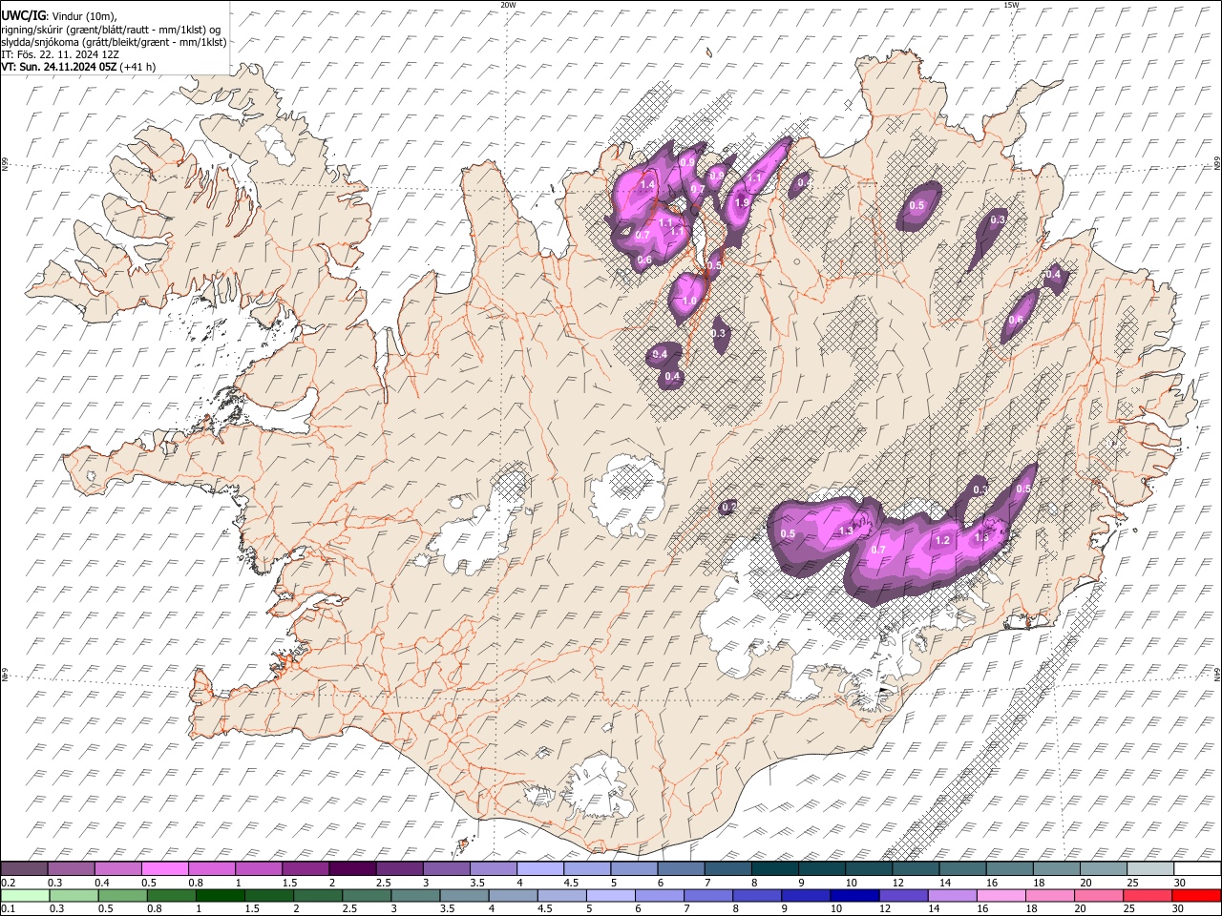The image size is (1222, 916).
Task: Click the 15W longitude label
Action: click(1011, 5)
